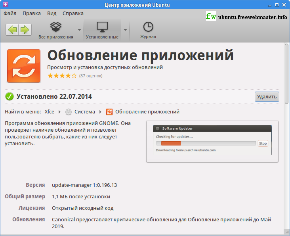Screen dimensions: 290x236
Task: Open the All Applications (Все приложения) view
Action: 56,31
